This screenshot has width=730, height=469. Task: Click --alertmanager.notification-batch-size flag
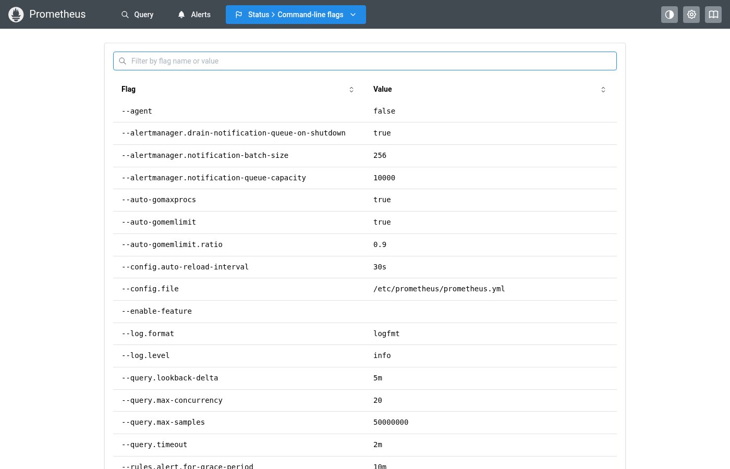pyautogui.click(x=205, y=155)
